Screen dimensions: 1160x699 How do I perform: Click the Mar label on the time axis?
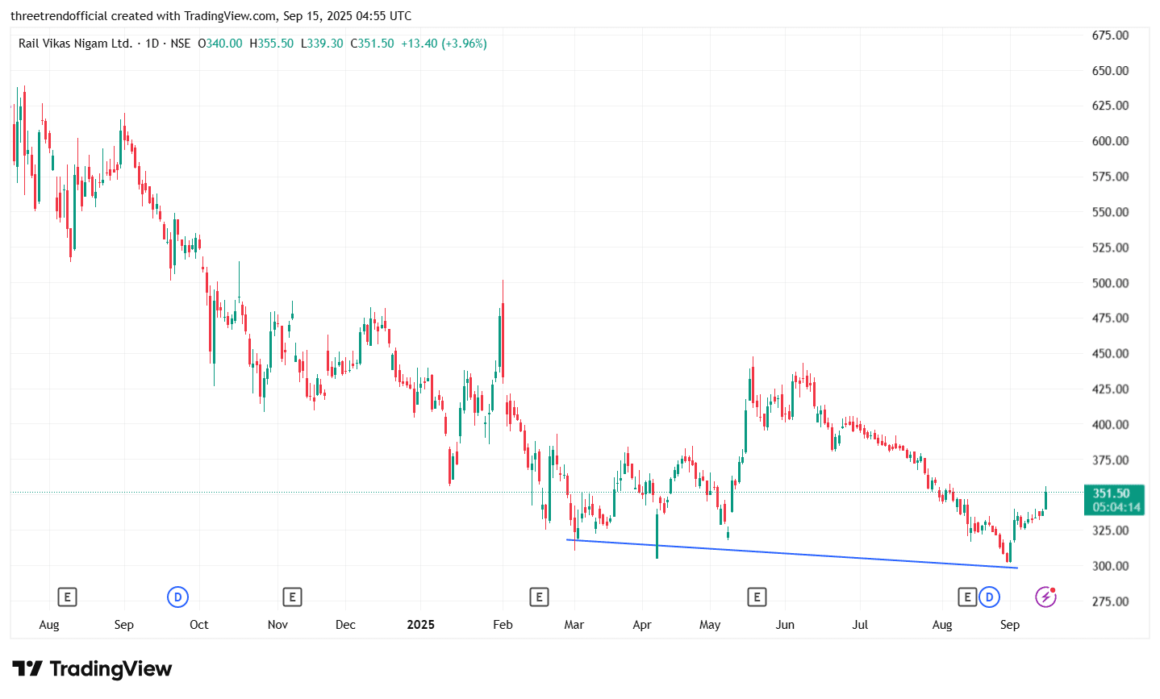tap(574, 625)
